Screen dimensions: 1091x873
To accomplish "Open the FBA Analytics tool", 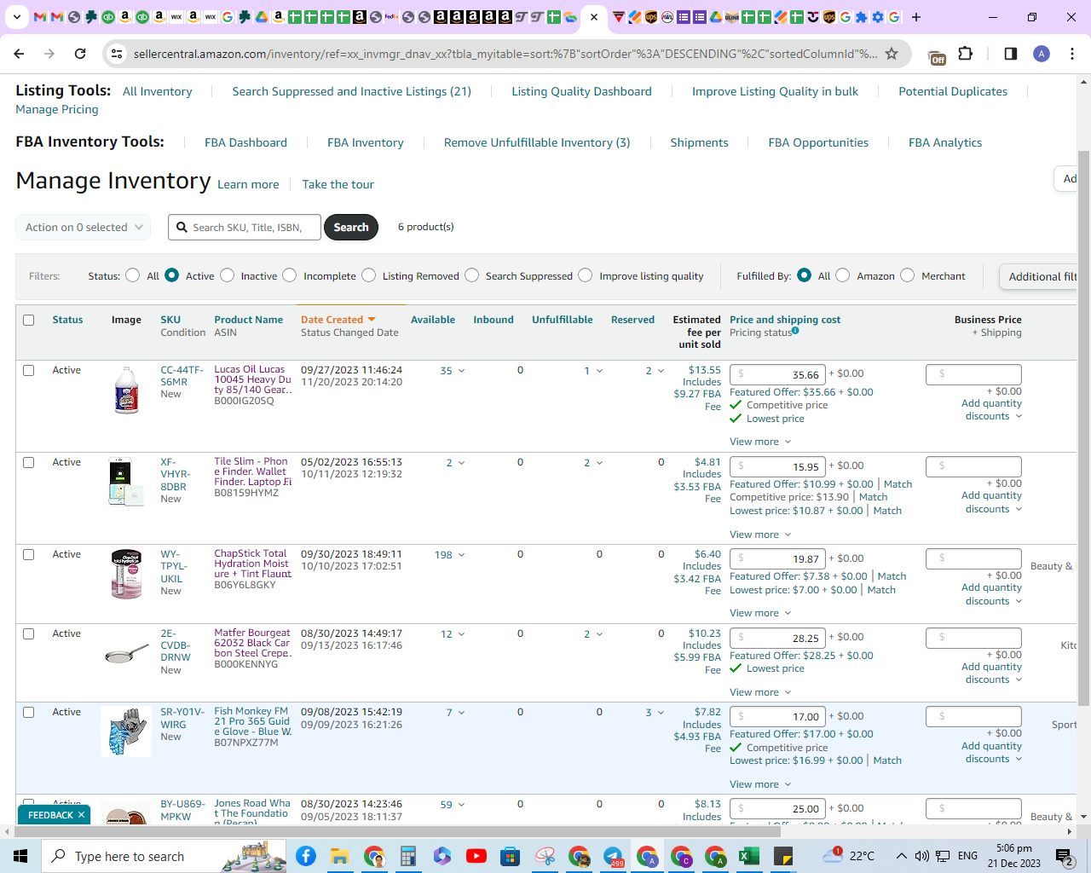I will (945, 142).
